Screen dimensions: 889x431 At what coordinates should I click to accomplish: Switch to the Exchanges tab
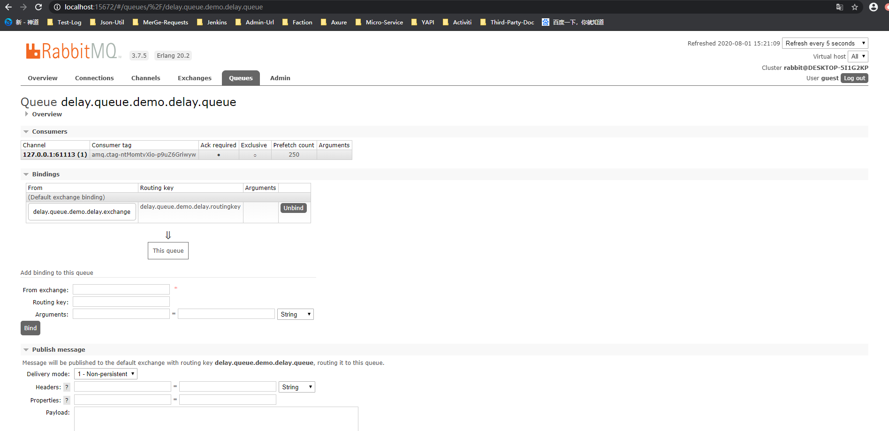point(195,78)
